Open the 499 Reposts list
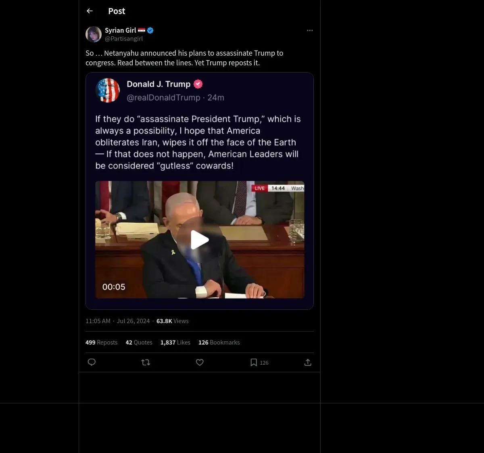The image size is (484, 453). 101,342
